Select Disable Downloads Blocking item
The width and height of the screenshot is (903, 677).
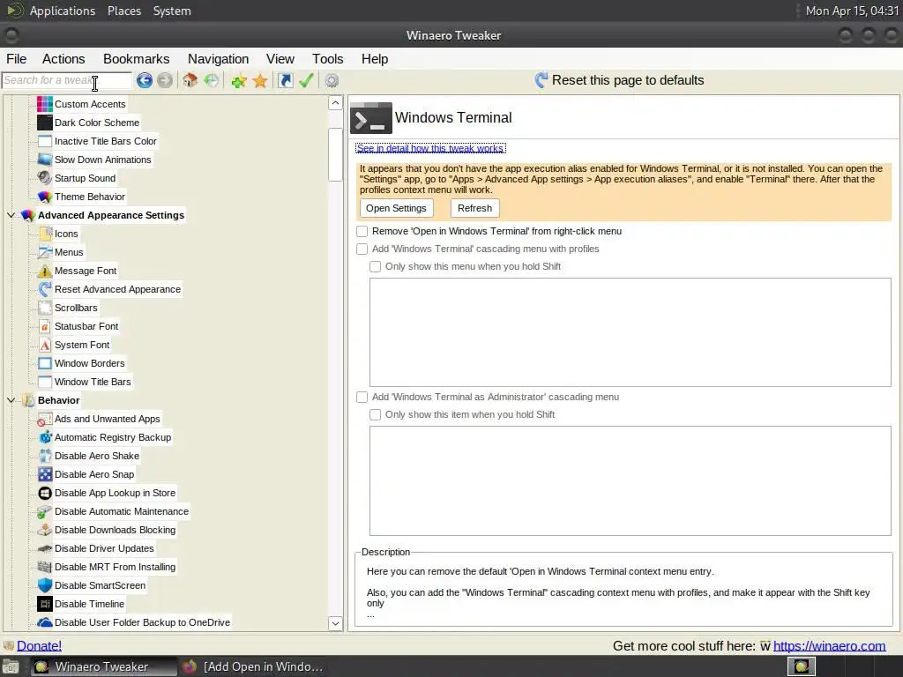116,530
